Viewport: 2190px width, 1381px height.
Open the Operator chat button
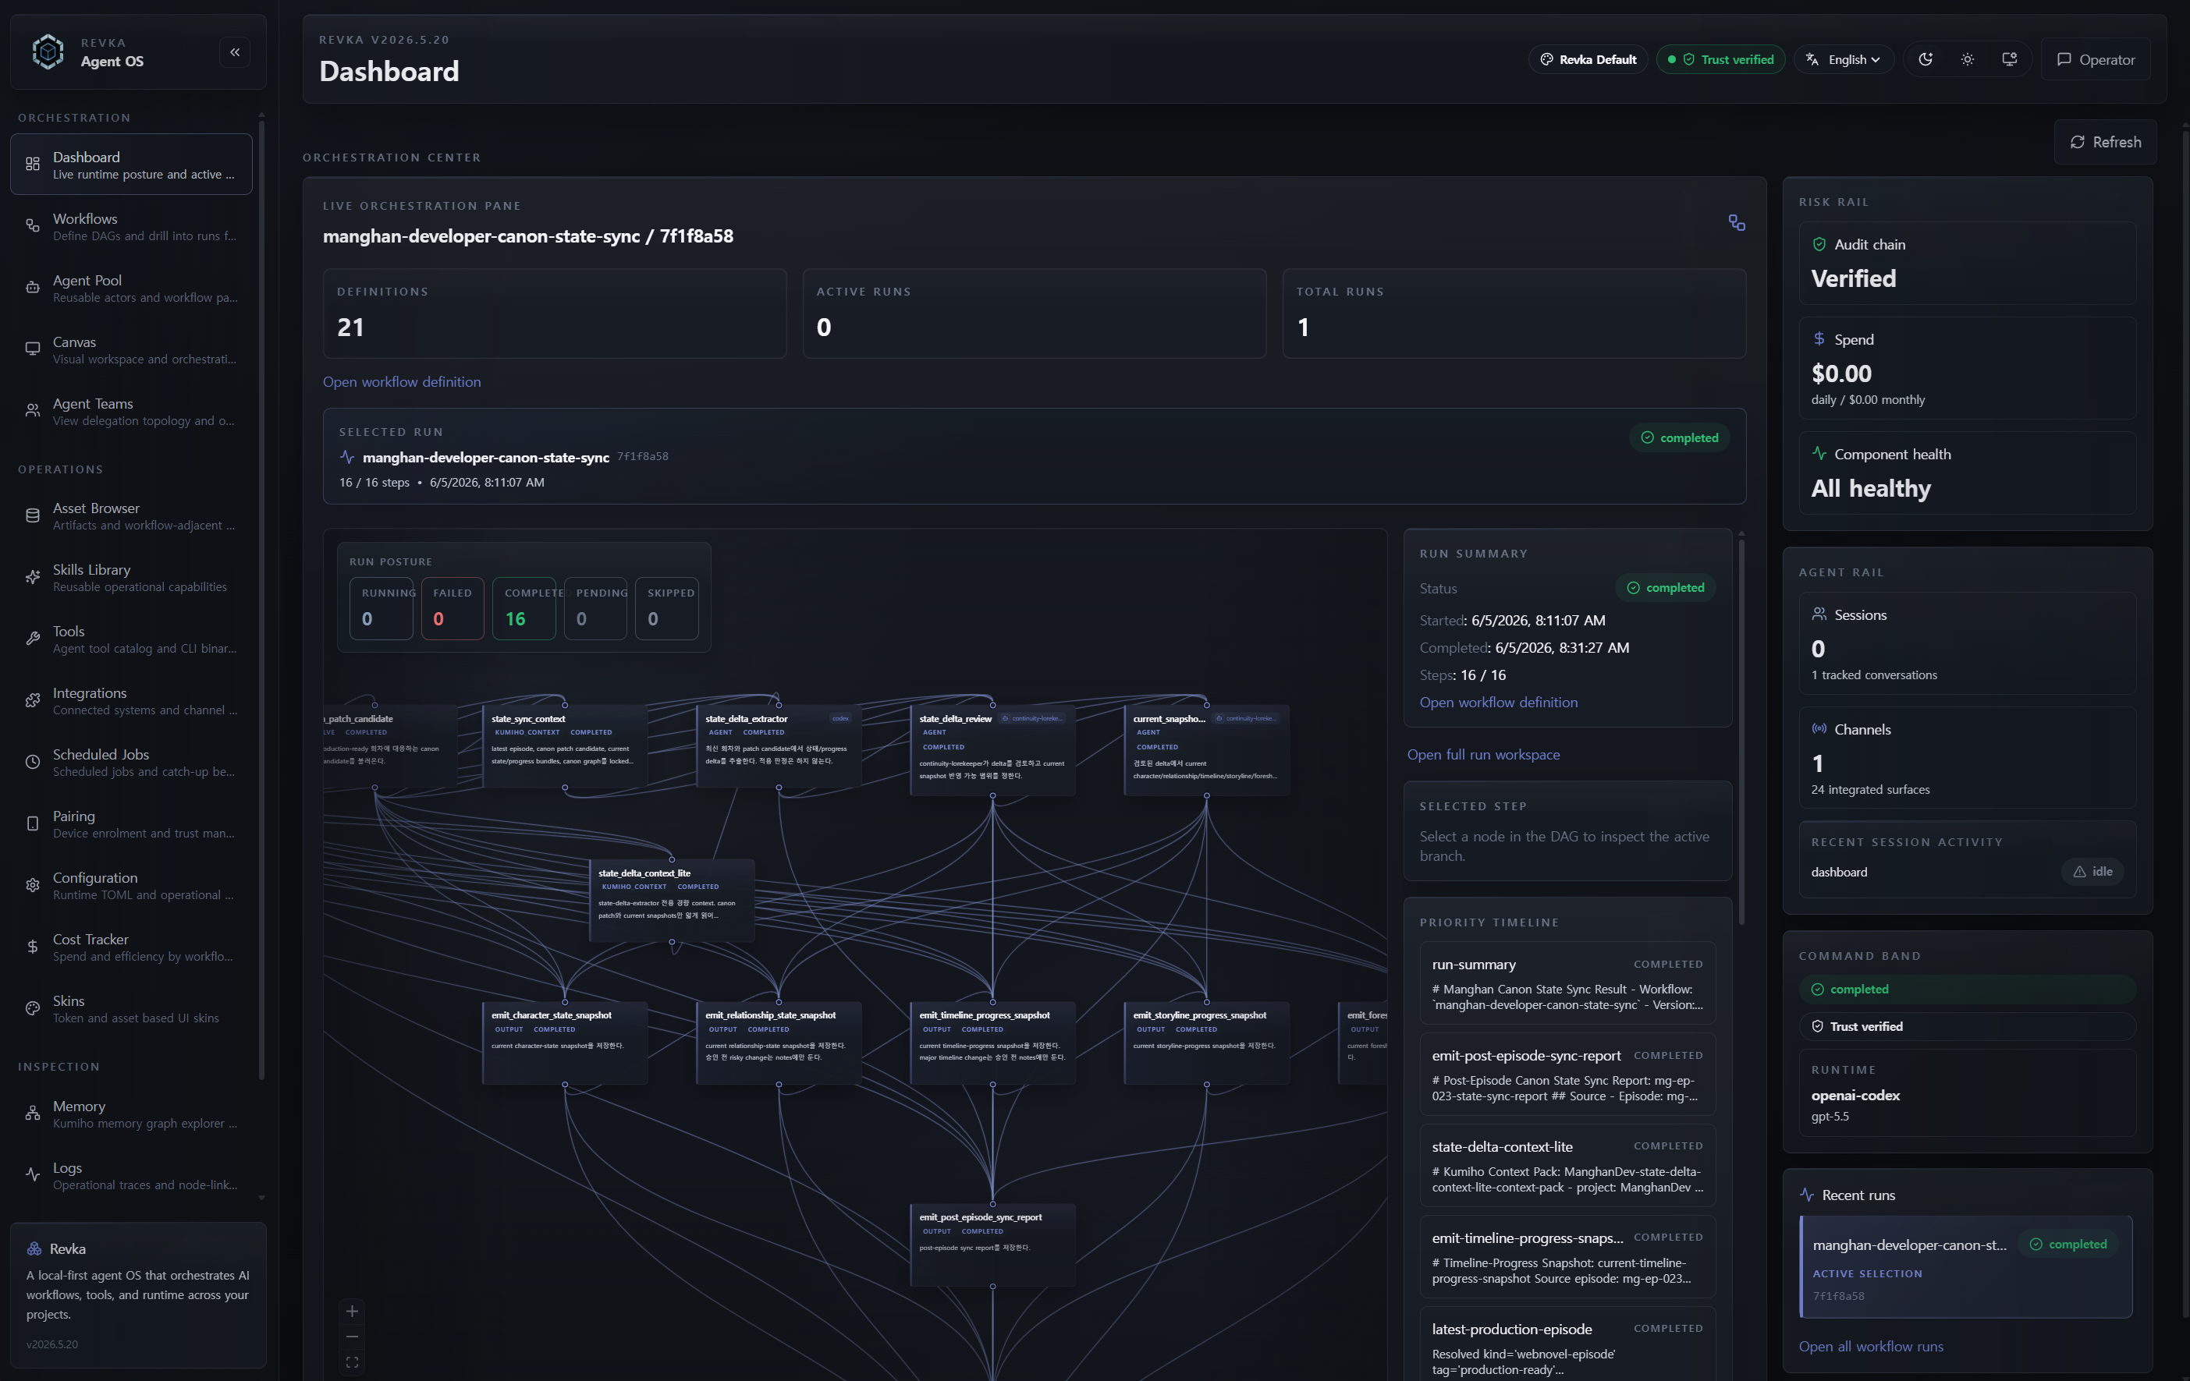2096,59
